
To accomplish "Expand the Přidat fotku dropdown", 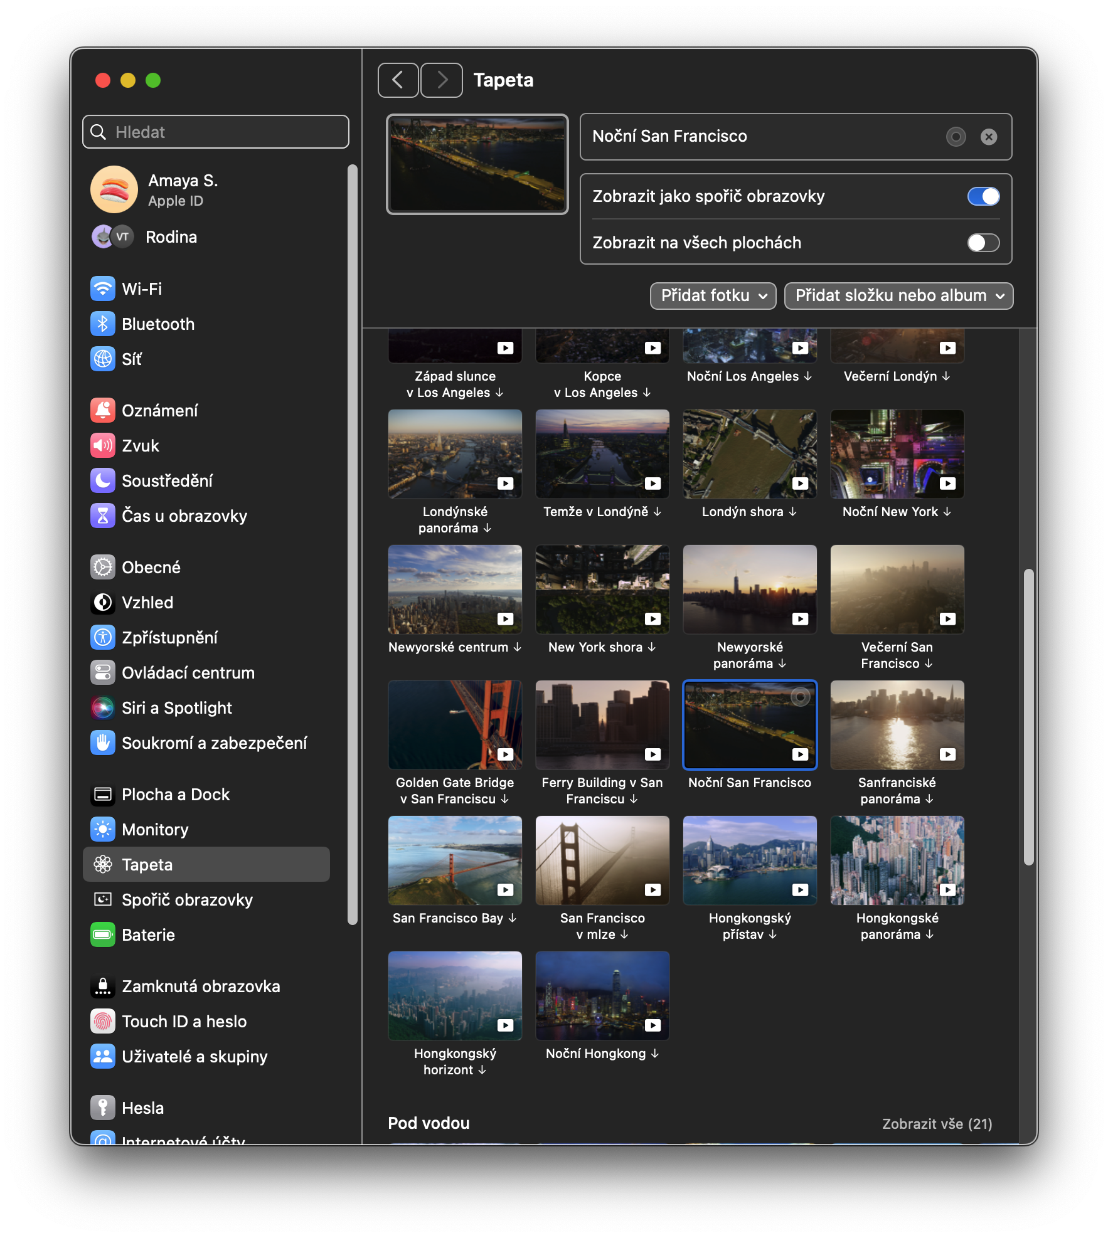I will coord(713,295).
